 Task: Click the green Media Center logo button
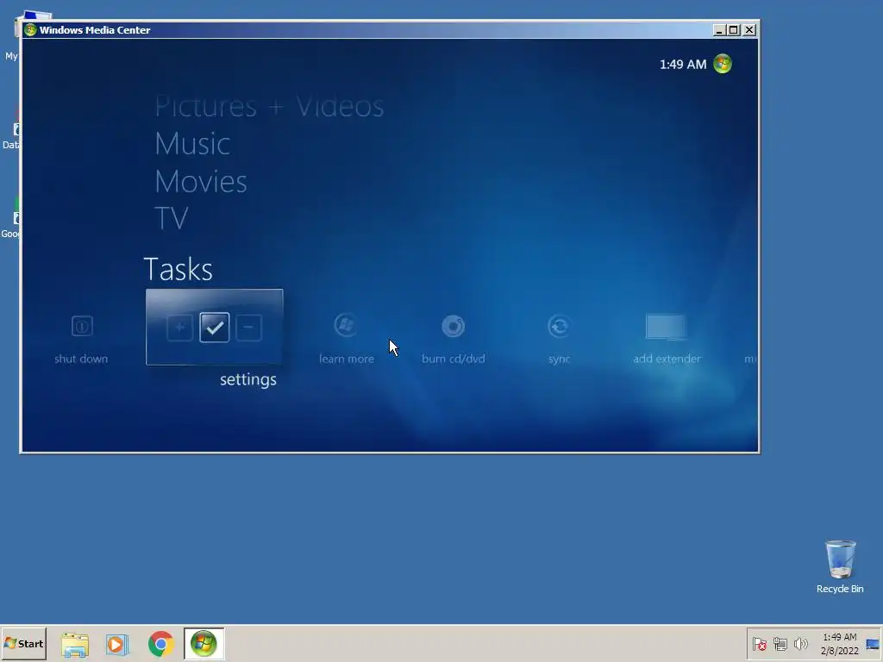click(723, 64)
